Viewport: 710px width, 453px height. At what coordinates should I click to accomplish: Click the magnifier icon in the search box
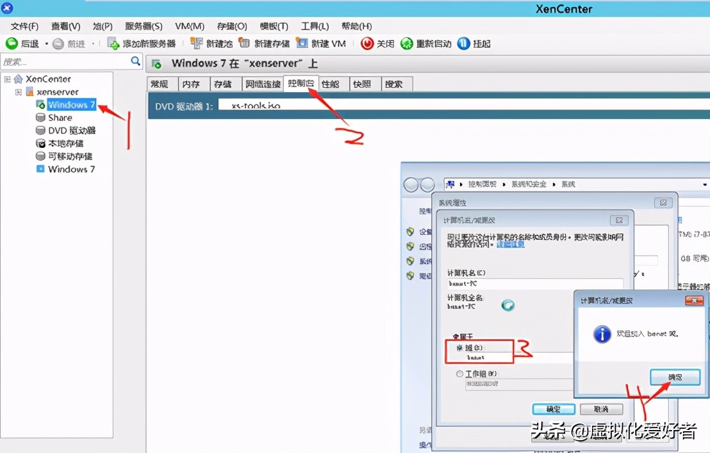135,61
